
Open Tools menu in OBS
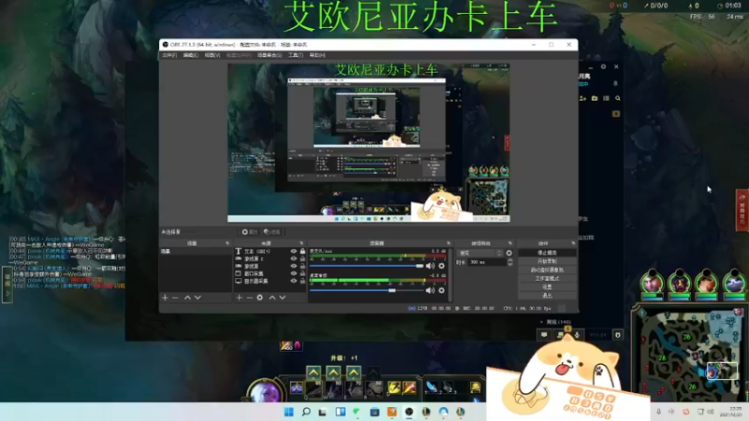click(296, 55)
